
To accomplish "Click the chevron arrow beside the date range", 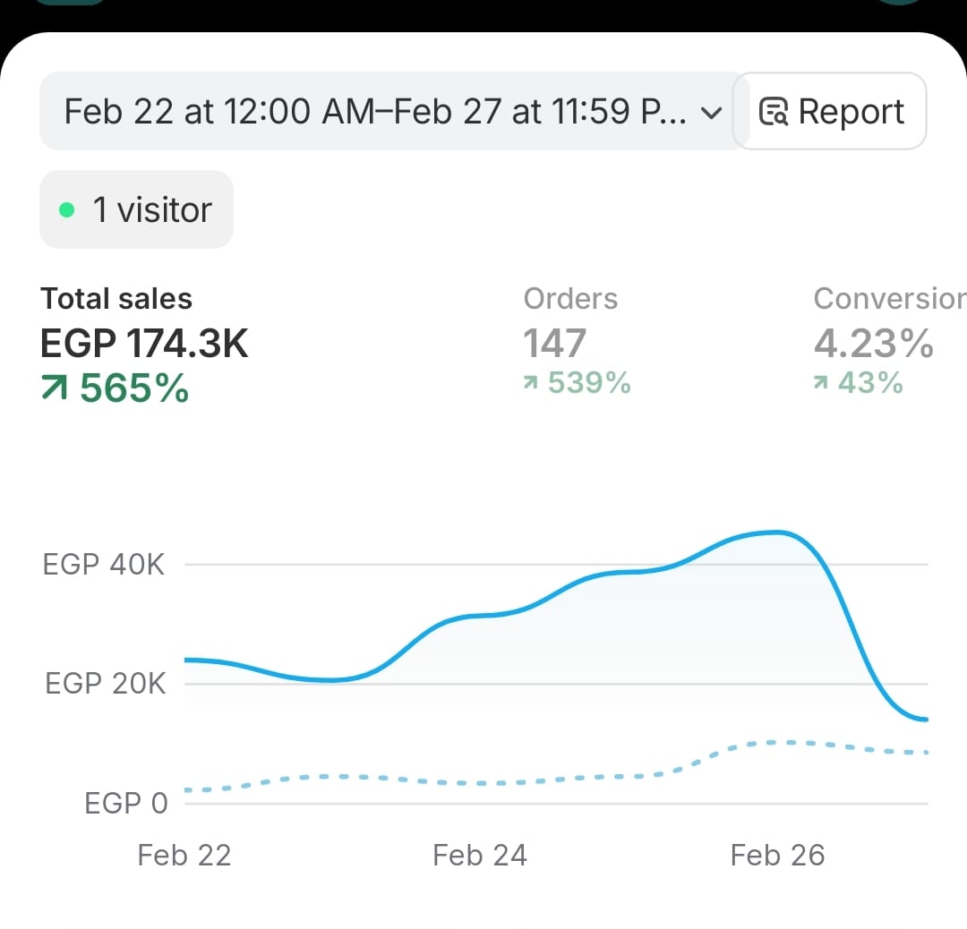I will pyautogui.click(x=710, y=113).
